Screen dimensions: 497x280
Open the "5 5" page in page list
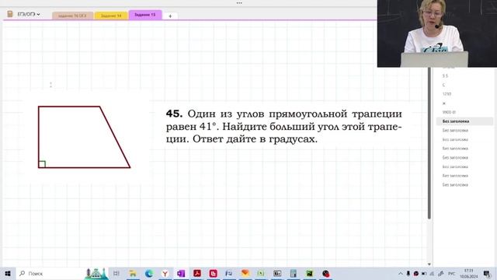coord(445,76)
